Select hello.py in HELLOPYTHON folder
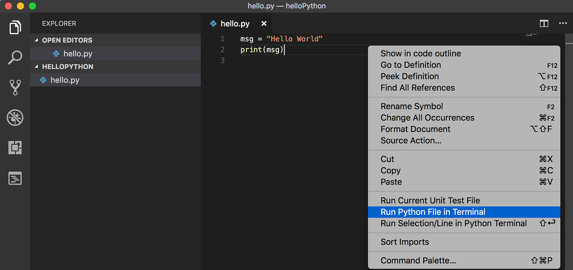The width and height of the screenshot is (573, 270). [65, 80]
